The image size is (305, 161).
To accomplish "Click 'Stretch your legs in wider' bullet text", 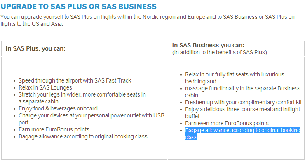I will click(82, 98).
